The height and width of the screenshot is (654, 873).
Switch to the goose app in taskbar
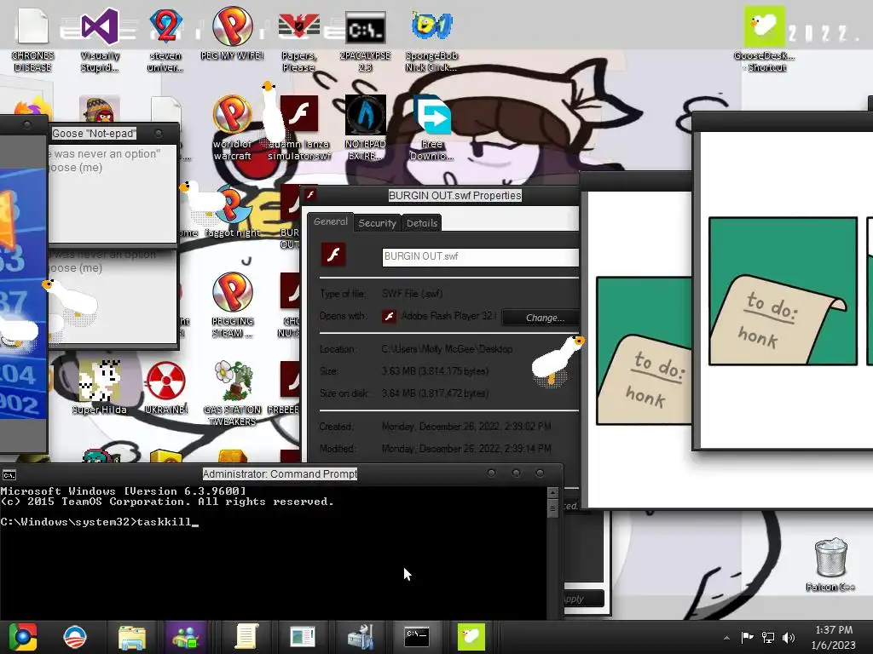[471, 637]
